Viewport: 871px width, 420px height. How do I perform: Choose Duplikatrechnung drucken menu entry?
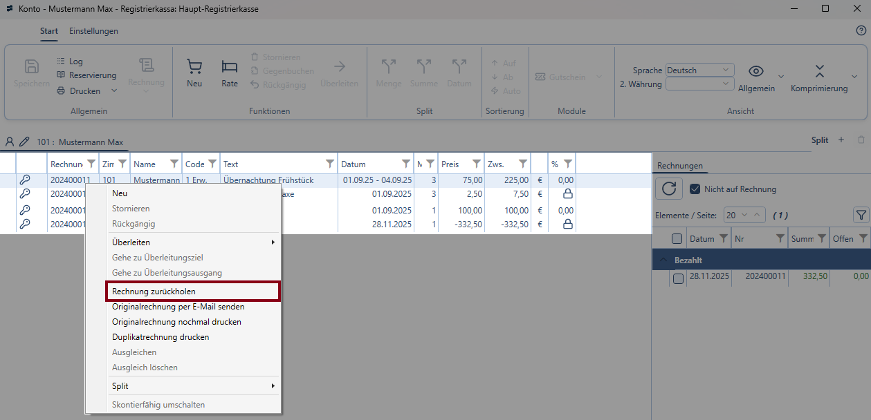tap(161, 337)
